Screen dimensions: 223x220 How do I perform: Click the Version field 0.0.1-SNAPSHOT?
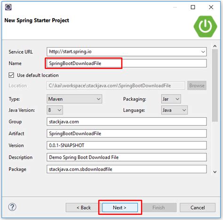point(127,145)
